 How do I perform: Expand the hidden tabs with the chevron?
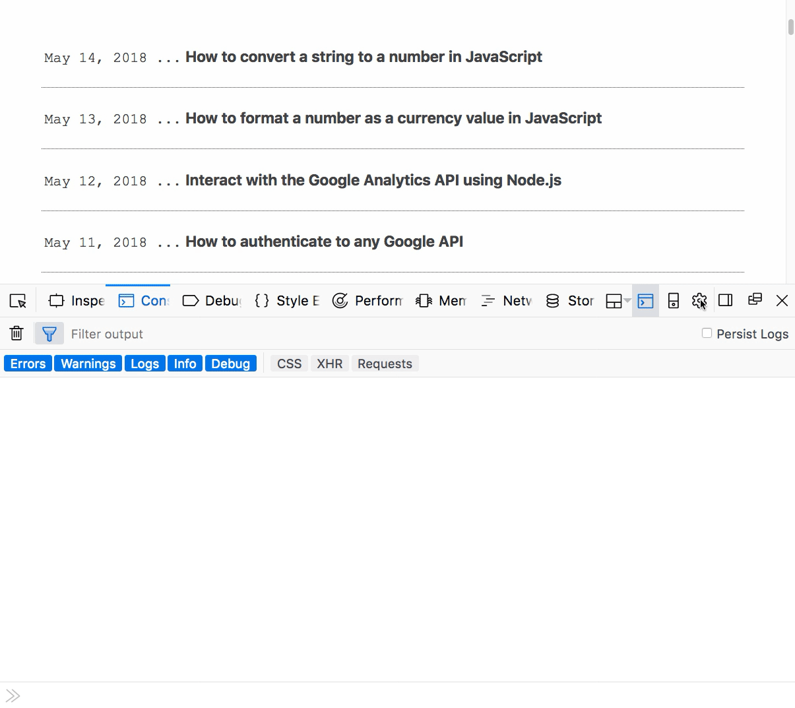point(12,695)
